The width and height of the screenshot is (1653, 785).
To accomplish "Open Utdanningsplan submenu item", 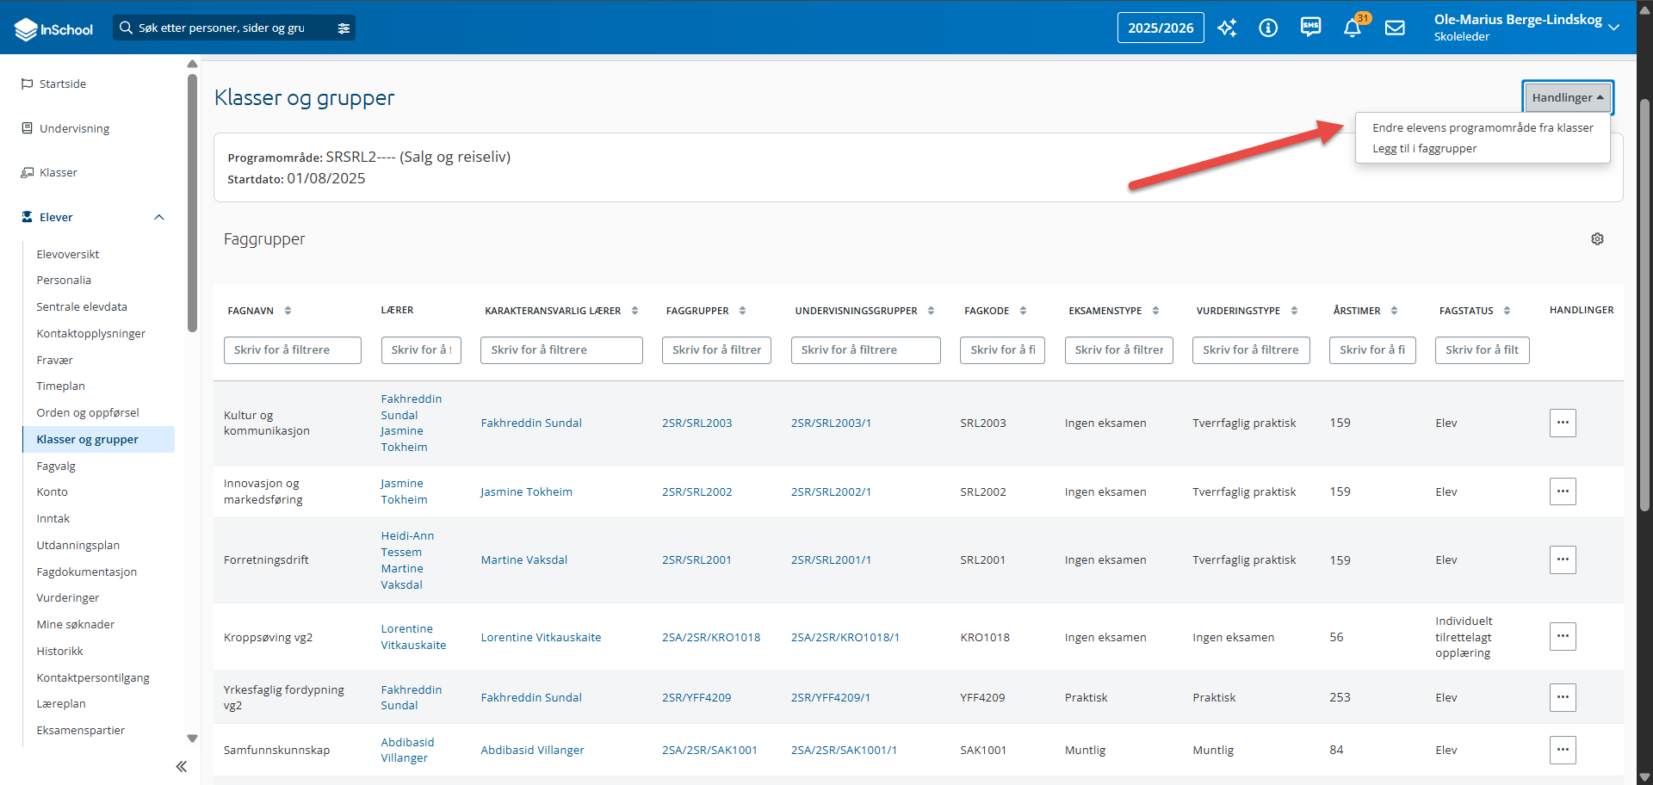I will pos(77,545).
